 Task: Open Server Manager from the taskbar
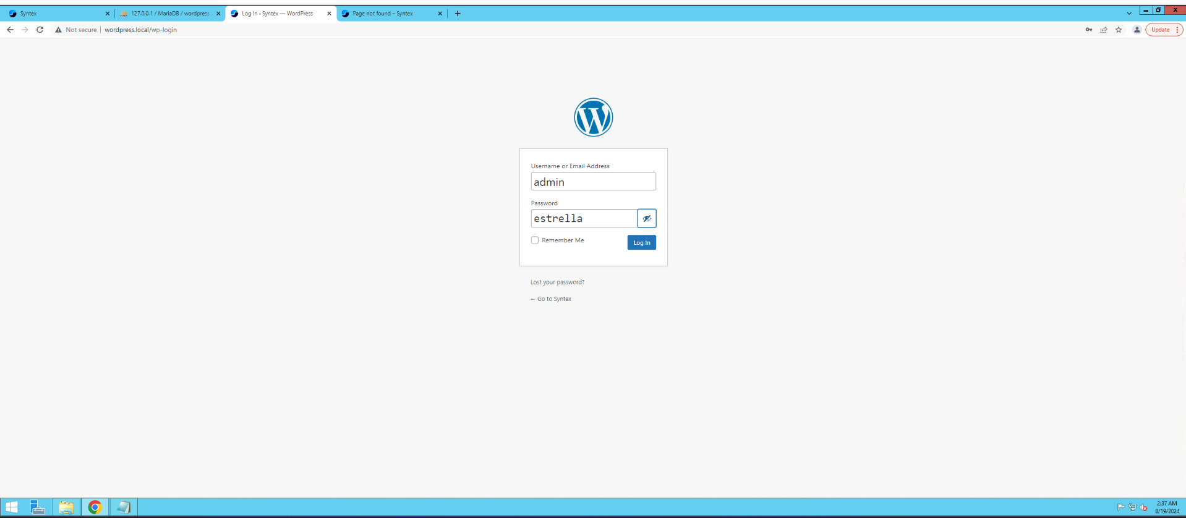38,507
